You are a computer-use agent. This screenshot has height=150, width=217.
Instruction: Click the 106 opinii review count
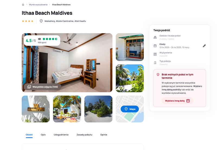coord(42,43)
